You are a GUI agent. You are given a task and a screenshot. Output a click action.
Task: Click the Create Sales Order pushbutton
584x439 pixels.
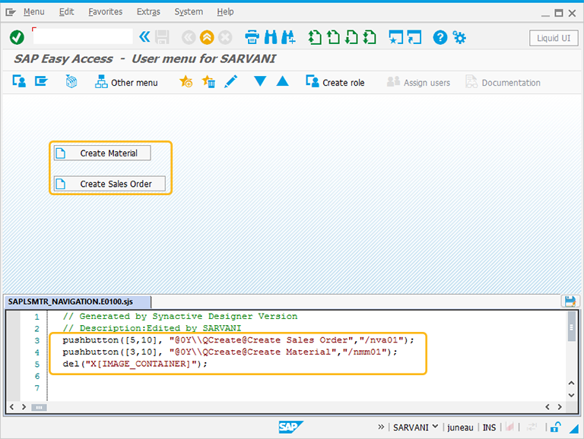(x=109, y=183)
